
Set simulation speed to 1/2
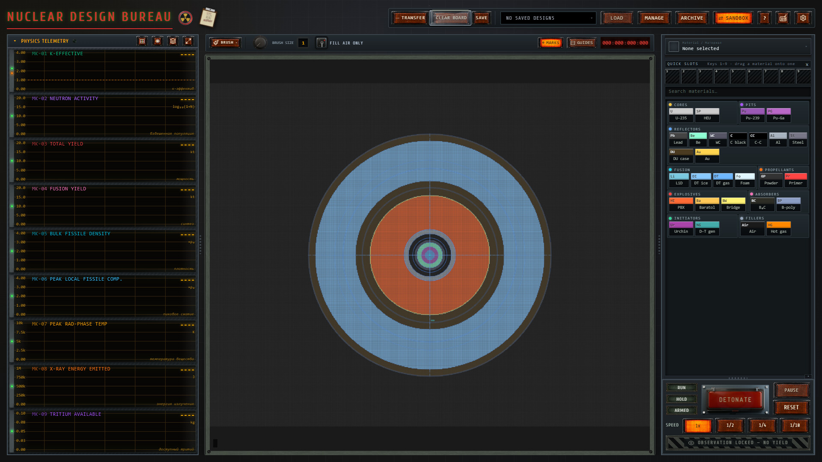[x=730, y=425]
